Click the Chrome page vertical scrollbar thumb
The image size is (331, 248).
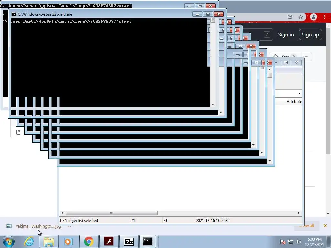coord(328,91)
